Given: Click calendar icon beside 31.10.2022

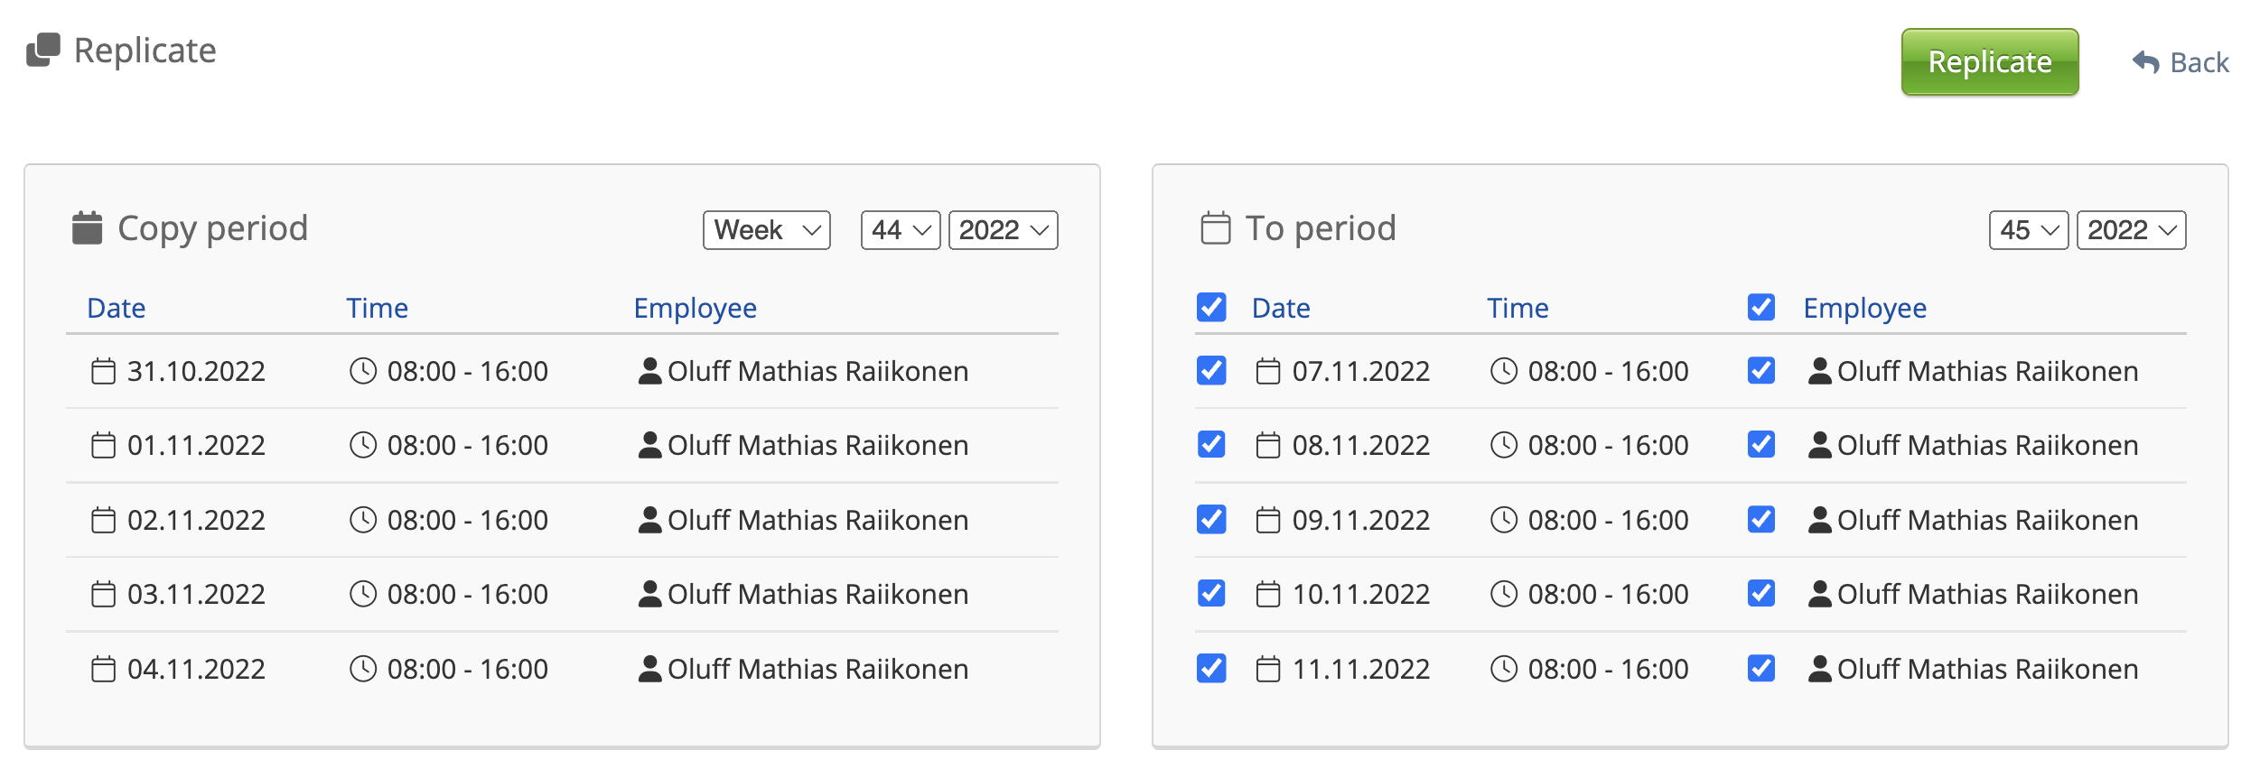Looking at the screenshot, I should (x=104, y=371).
